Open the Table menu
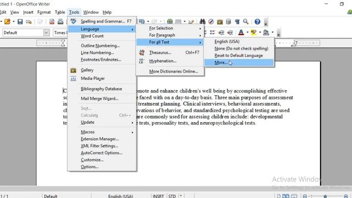This screenshot has height=198, width=352. pos(60,12)
